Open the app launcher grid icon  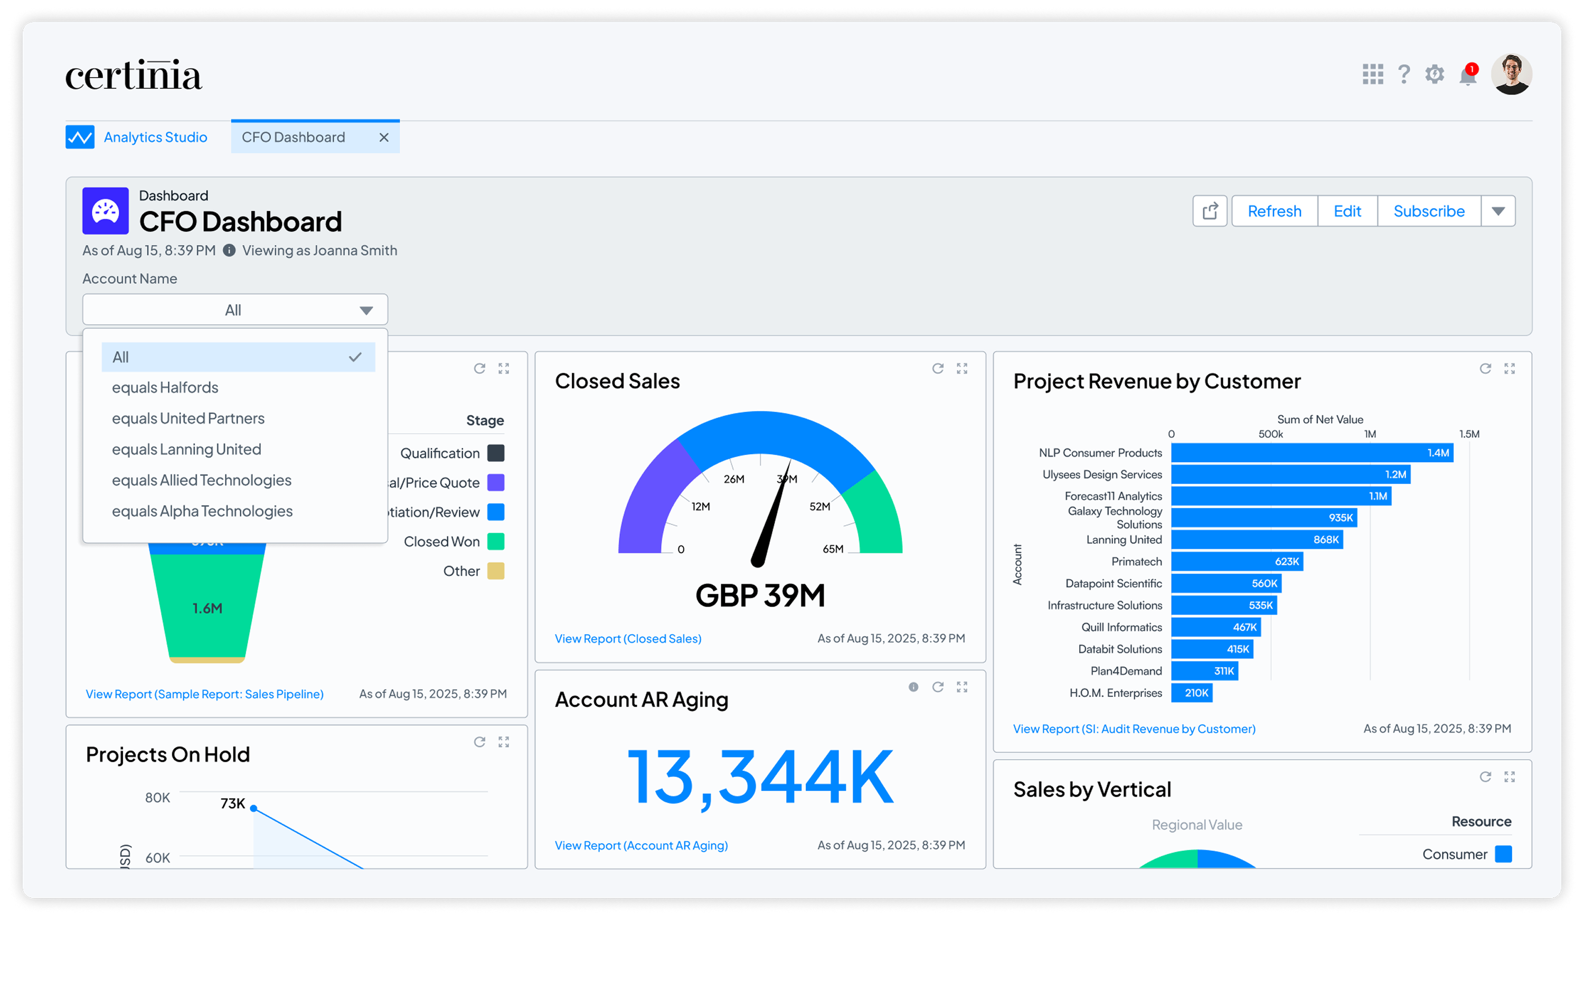(1373, 74)
